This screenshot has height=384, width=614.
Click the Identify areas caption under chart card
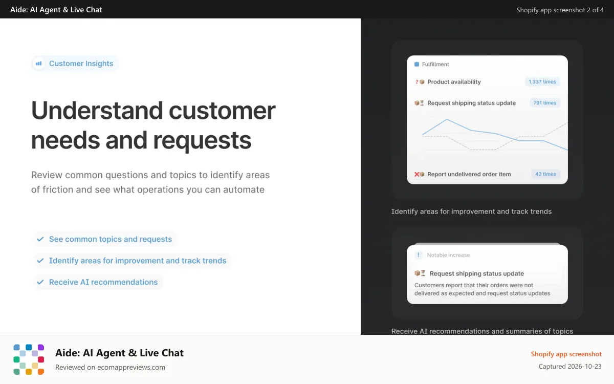(x=471, y=211)
